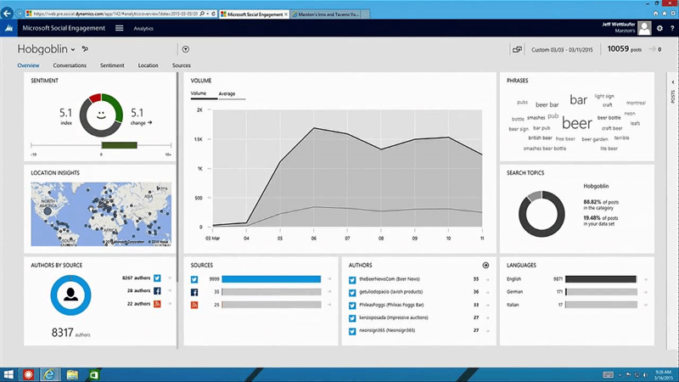679x382 pixels.
Task: Click Twitter icon beside 8267 authors
Action: point(157,278)
